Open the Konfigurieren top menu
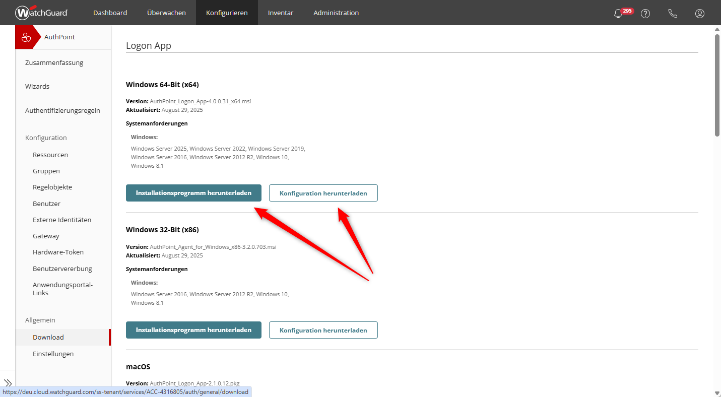 pyautogui.click(x=227, y=13)
